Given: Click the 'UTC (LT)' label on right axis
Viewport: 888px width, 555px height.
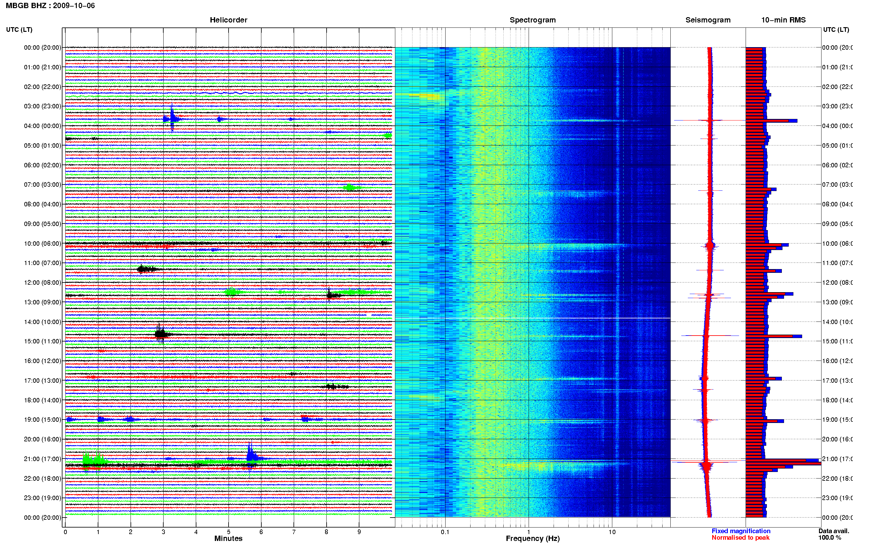Looking at the screenshot, I should pos(836,29).
